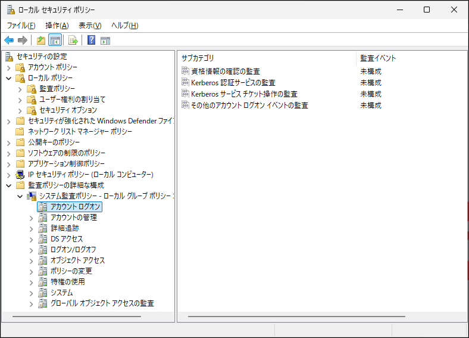Open the ファイル(F) menu
Image resolution: width=469 pixels, height=338 pixels.
point(21,26)
